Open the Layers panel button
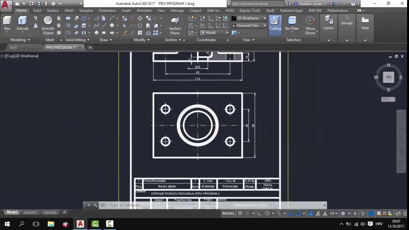This screenshot has height=230, width=409. pyautogui.click(x=328, y=23)
